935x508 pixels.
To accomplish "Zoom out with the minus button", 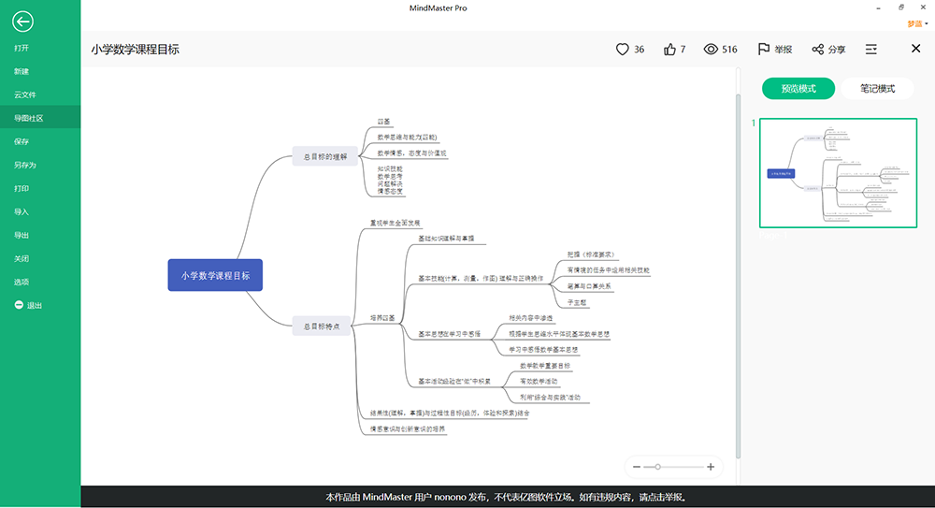I will tap(636, 467).
